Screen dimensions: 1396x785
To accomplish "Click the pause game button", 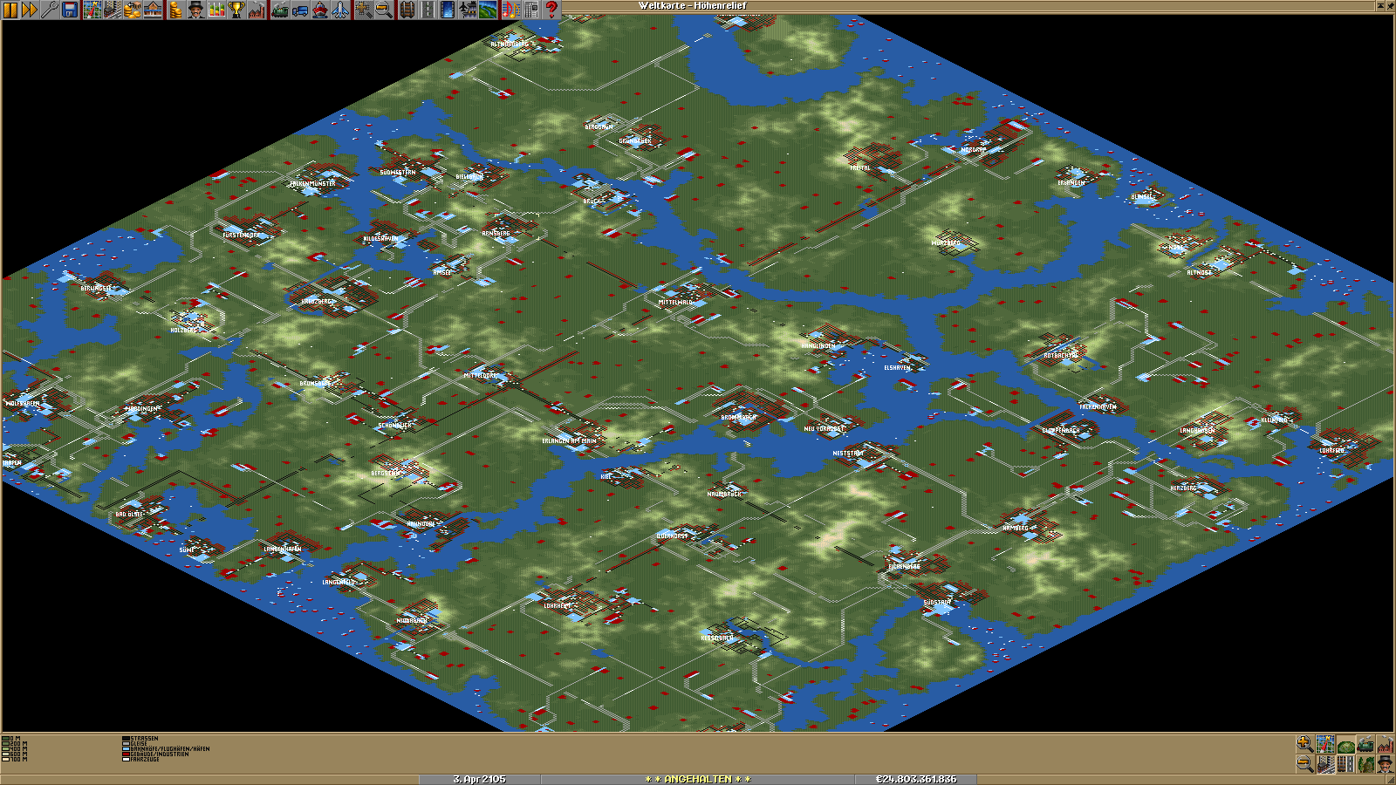I will tap(10, 10).
